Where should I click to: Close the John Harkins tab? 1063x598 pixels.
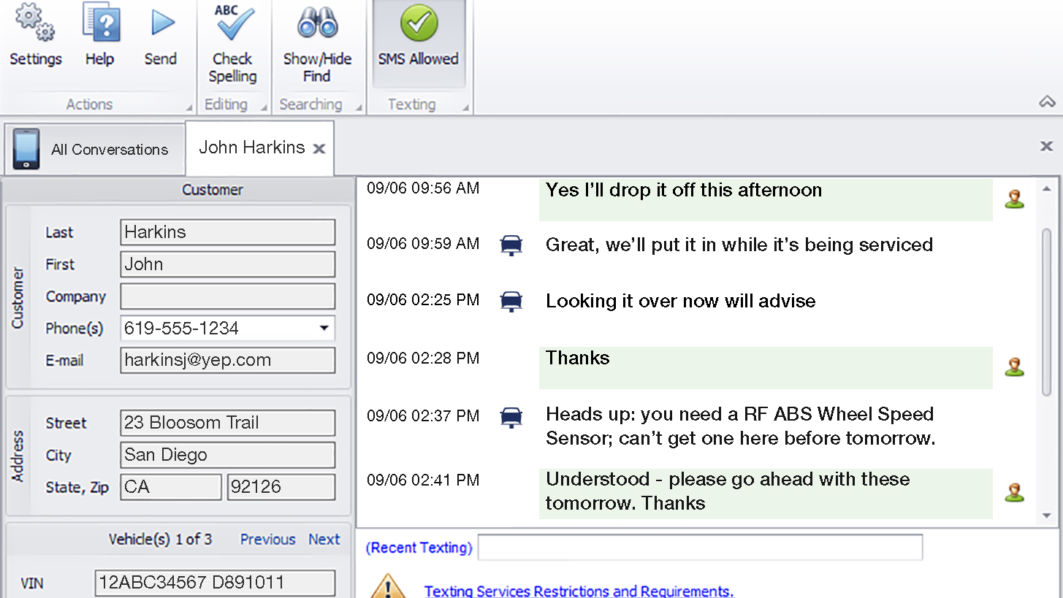pos(319,148)
